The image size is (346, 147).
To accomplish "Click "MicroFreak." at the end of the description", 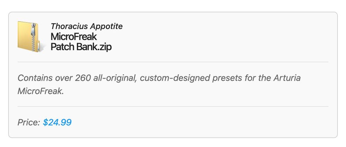I will click(x=41, y=92).
